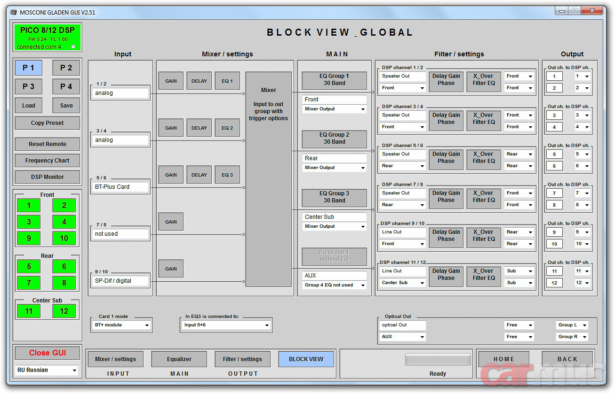The height and width of the screenshot is (394, 615).
Task: Click the PICO 8/12 DSP status panel
Action: point(48,37)
